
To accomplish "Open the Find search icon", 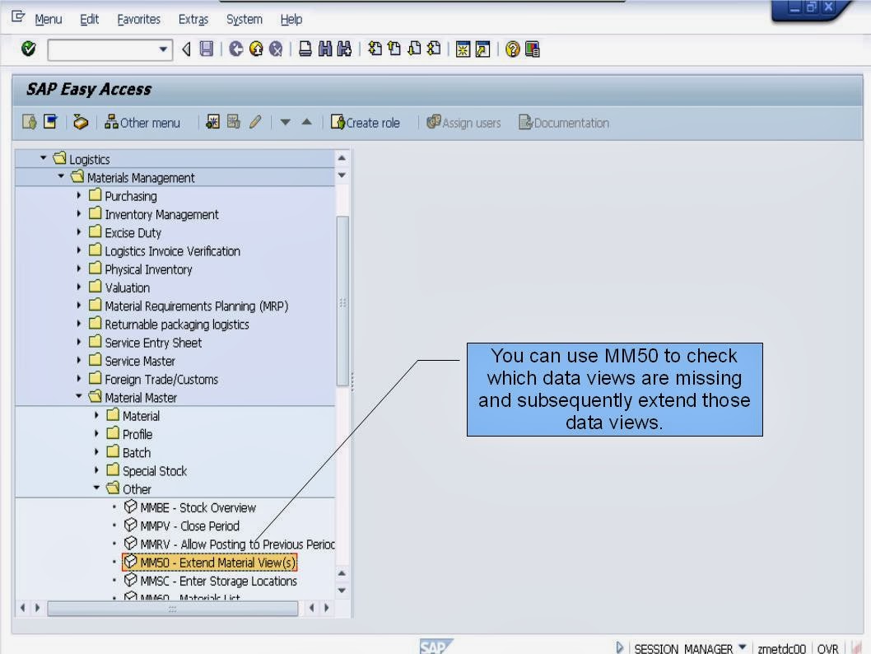I will click(324, 49).
